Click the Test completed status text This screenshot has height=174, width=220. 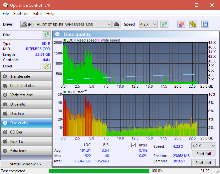(x=13, y=171)
